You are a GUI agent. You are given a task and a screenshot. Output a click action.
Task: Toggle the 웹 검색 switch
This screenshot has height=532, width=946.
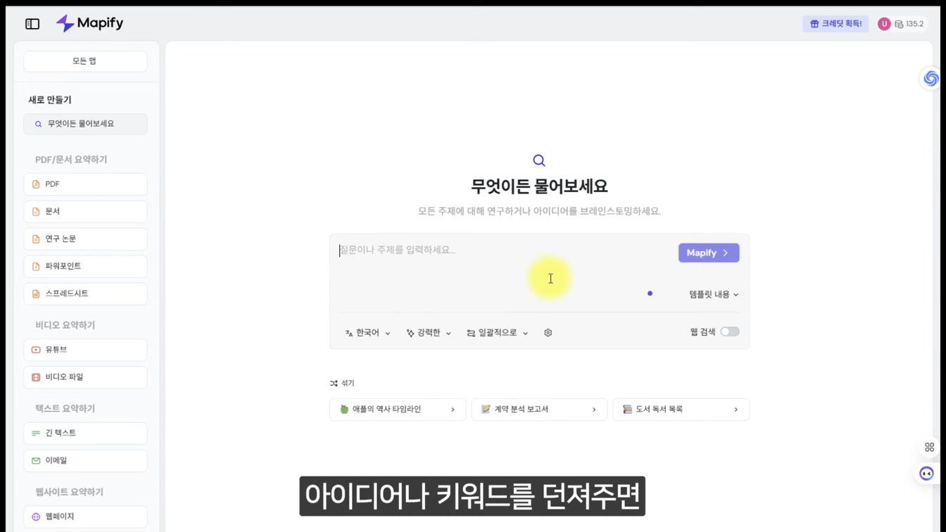[x=729, y=332]
